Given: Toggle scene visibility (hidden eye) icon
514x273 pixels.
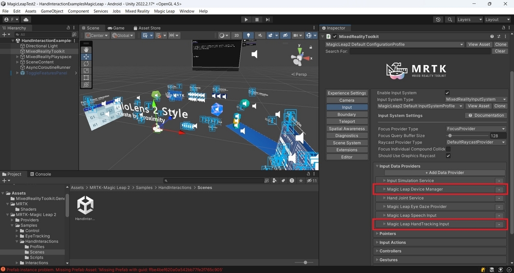Looking at the screenshot, I should click(285, 36).
